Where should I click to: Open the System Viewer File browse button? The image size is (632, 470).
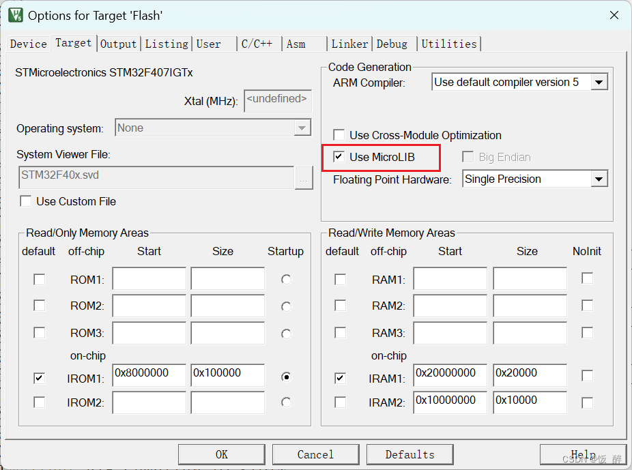[x=303, y=179]
